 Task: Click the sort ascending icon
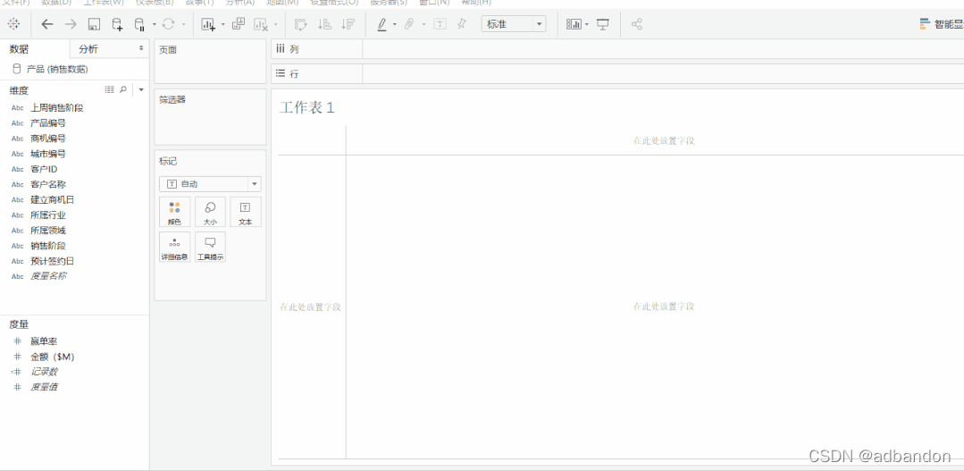pyautogui.click(x=324, y=25)
